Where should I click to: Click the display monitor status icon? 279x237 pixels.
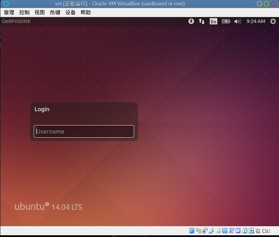(225, 231)
